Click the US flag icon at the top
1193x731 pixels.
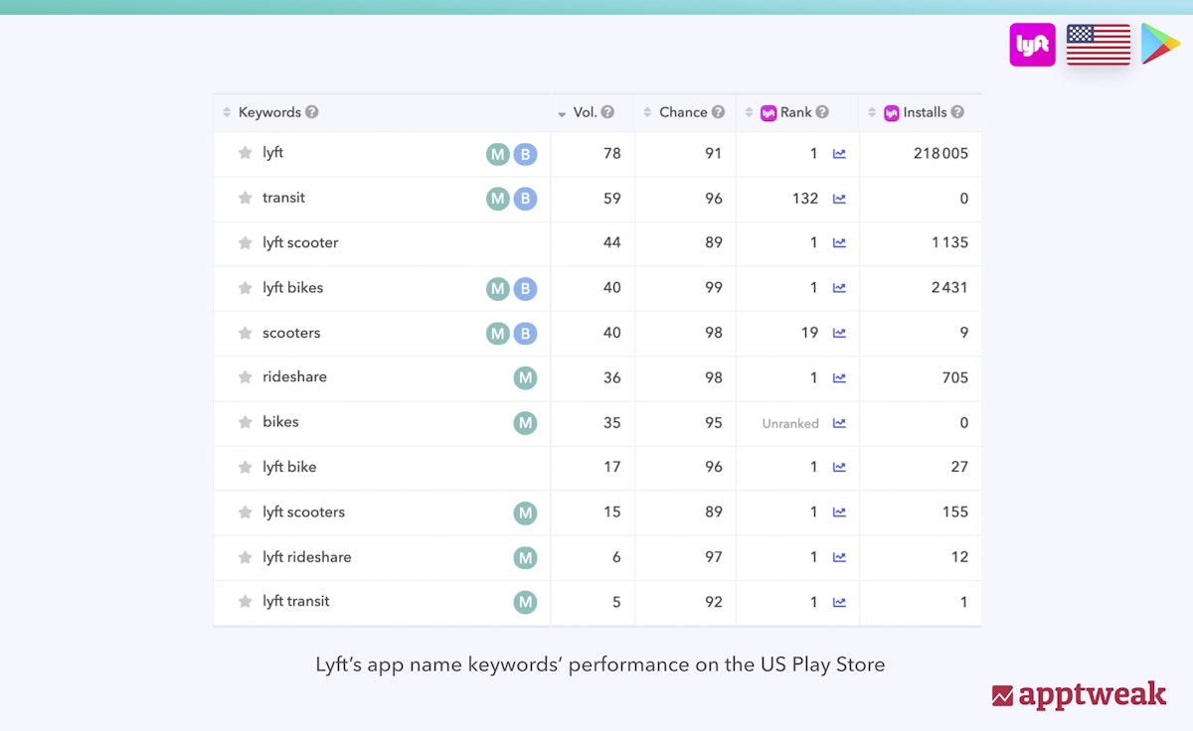(1098, 44)
